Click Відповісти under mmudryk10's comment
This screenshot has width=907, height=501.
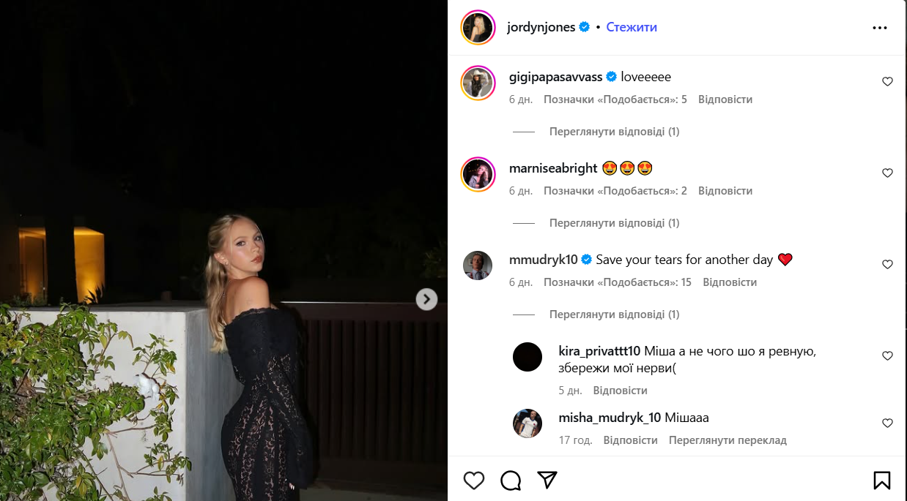click(x=730, y=282)
